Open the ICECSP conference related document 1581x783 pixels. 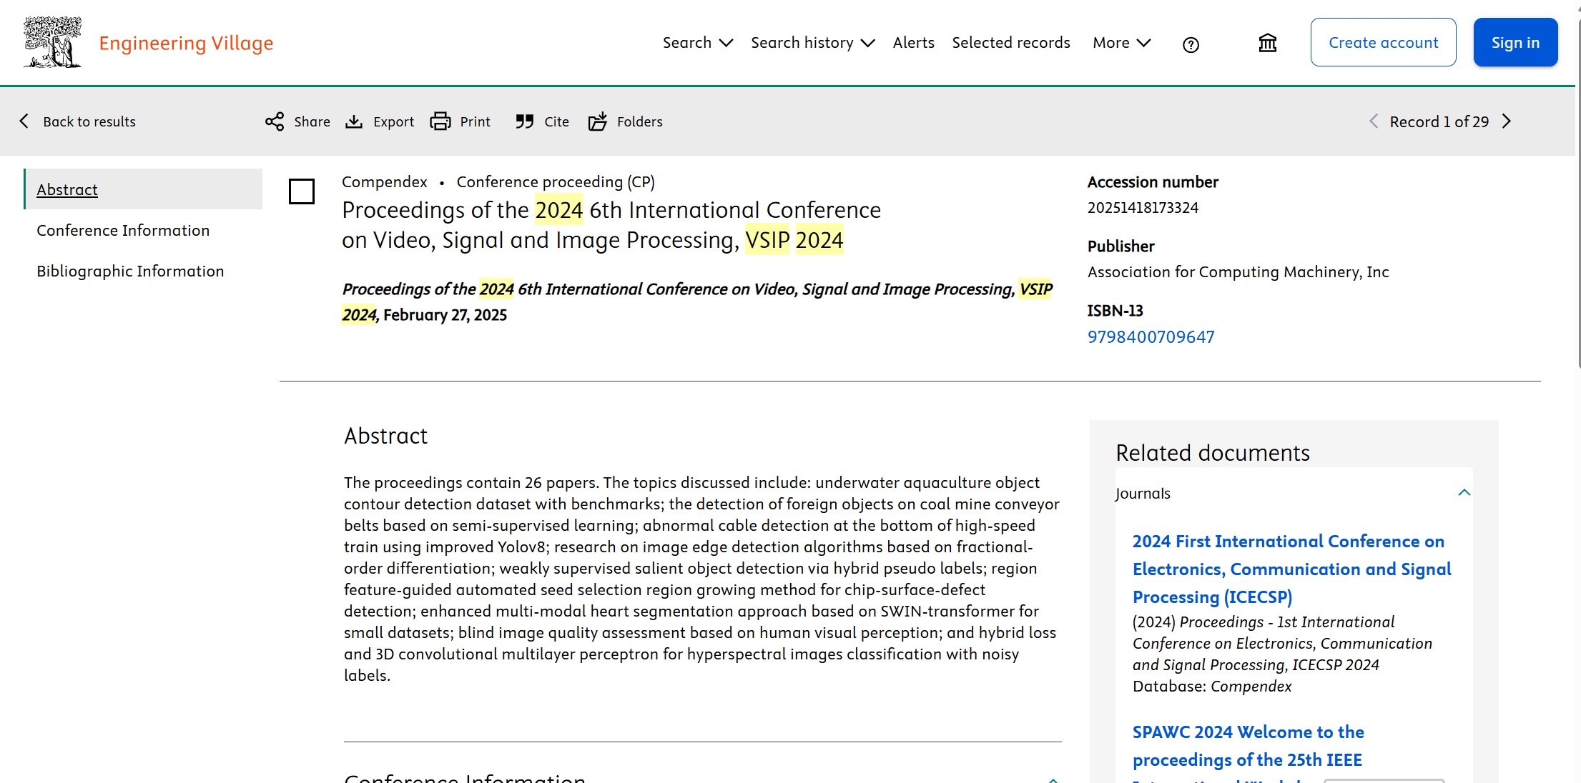click(1291, 569)
